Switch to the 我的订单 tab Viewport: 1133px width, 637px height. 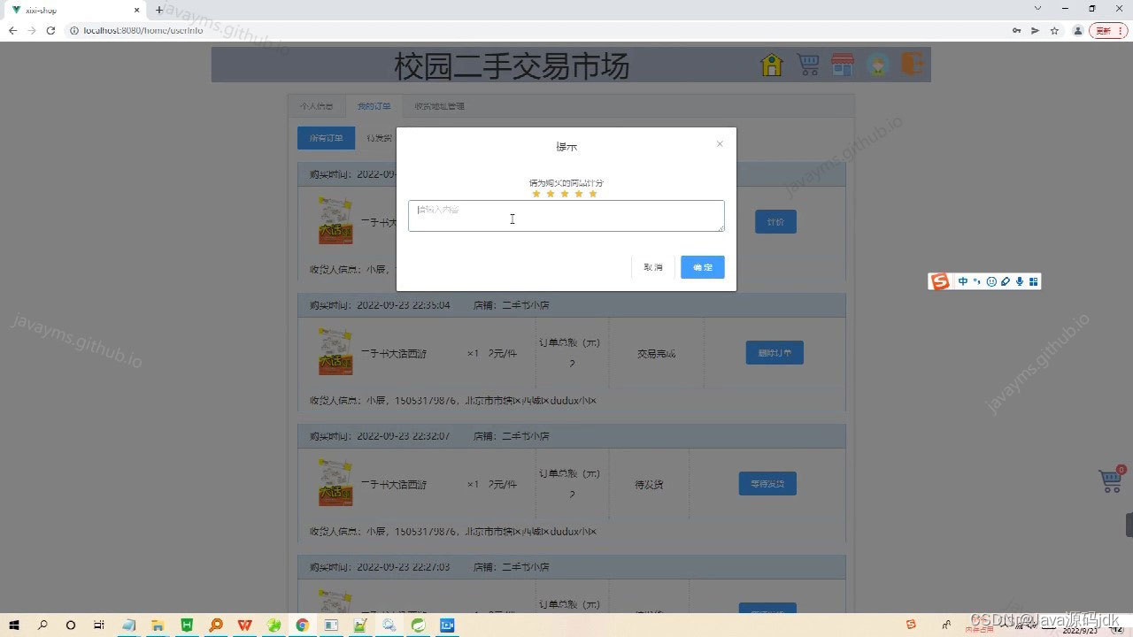pos(374,106)
